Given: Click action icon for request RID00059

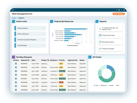Looking at the screenshot, I should [x=16, y=86].
